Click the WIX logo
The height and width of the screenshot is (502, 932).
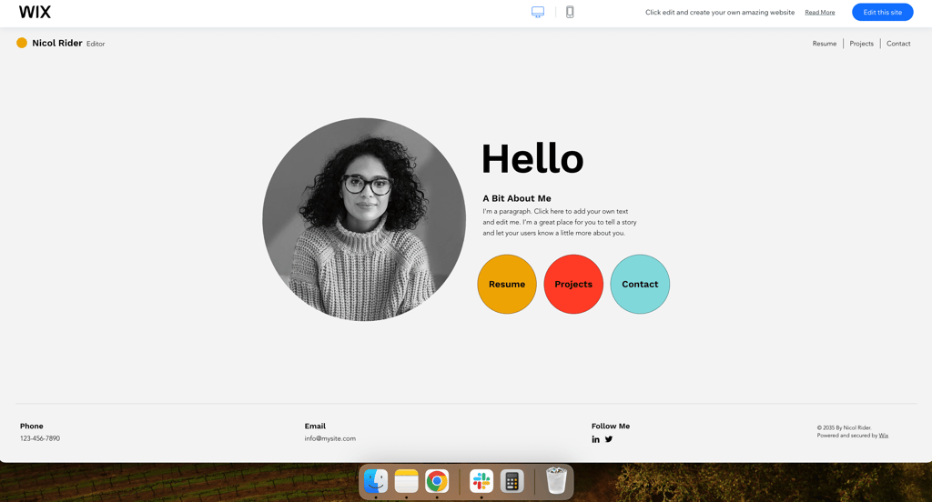[x=35, y=12]
